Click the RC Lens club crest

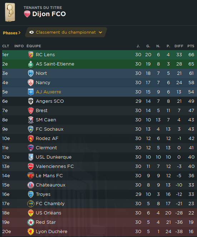coord(31,55)
